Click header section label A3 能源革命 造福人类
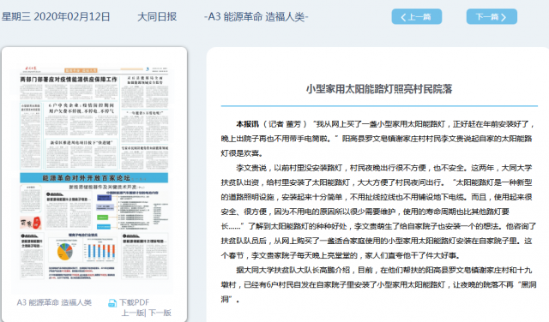The height and width of the screenshot is (322, 549). point(256,16)
